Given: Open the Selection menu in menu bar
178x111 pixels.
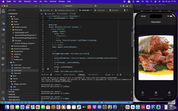Looking at the screenshot, I should 27,2.
